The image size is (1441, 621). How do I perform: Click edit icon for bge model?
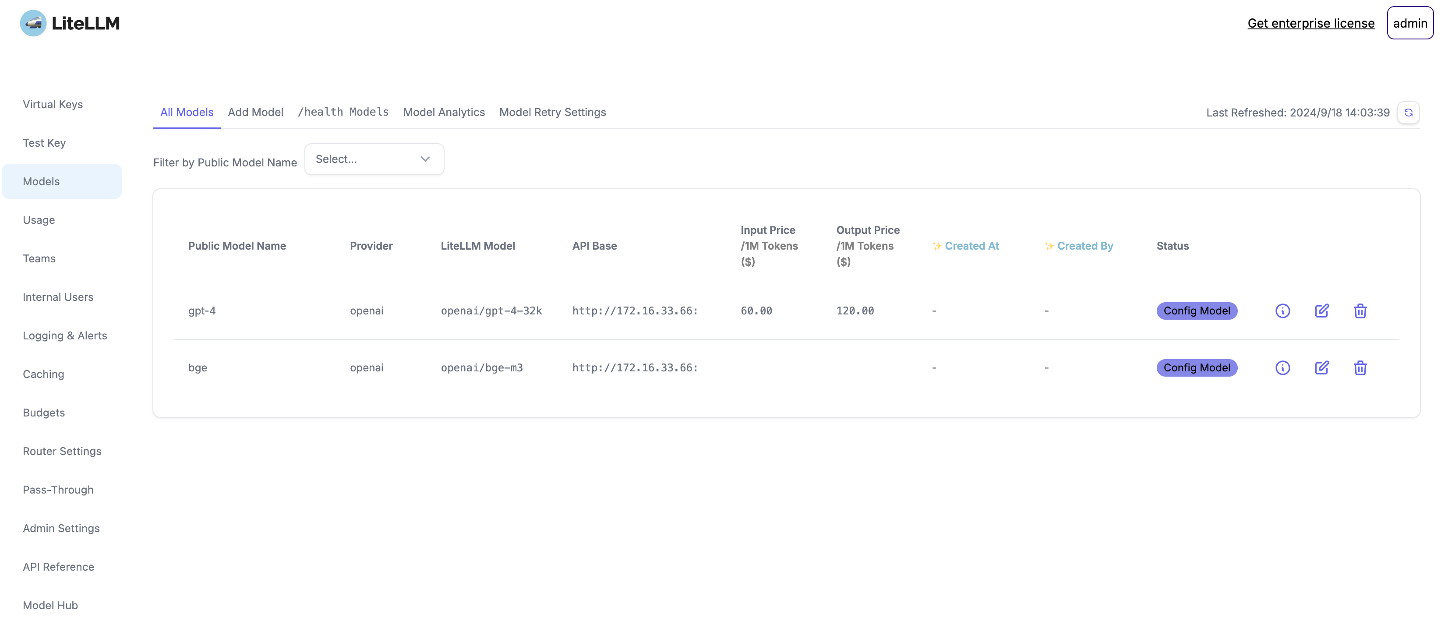(x=1321, y=367)
